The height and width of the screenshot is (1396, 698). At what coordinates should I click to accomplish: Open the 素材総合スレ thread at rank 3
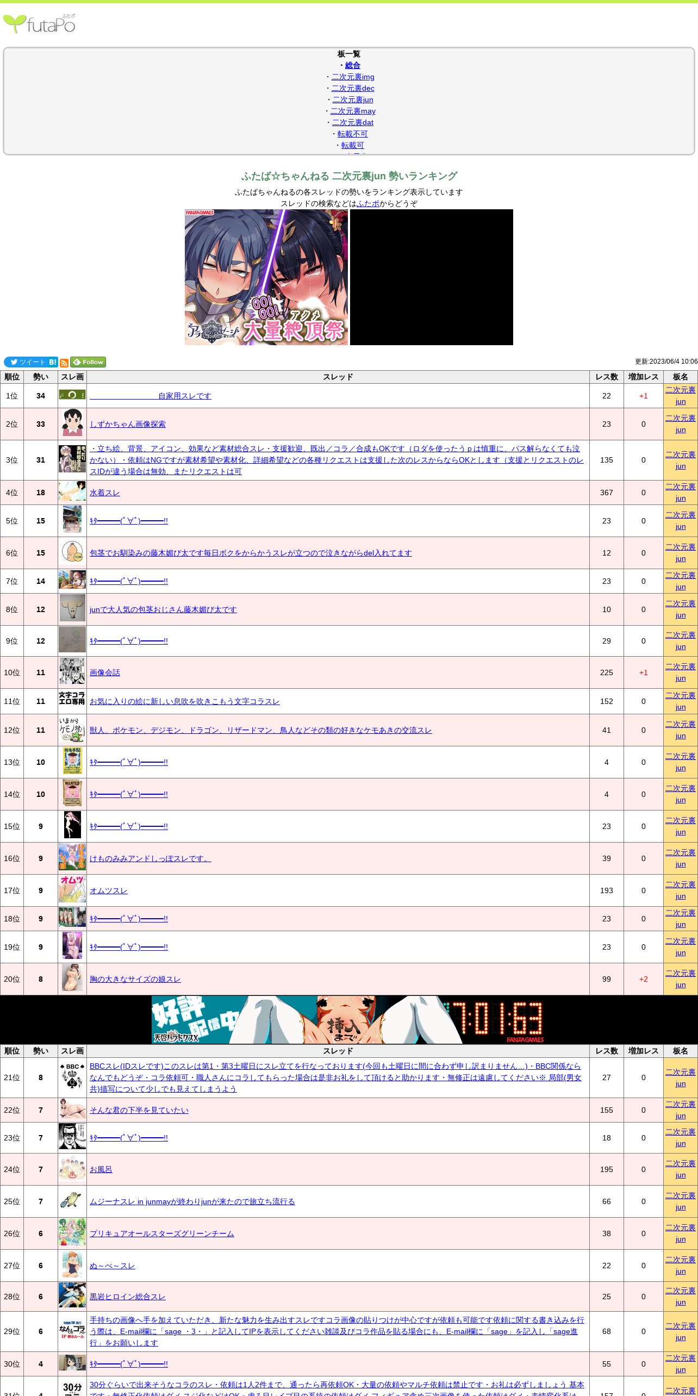pos(336,460)
